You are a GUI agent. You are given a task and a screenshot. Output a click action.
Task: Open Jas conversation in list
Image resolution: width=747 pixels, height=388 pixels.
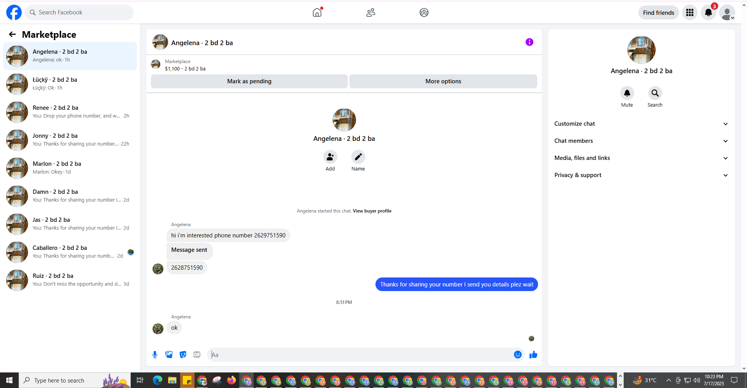click(x=70, y=224)
